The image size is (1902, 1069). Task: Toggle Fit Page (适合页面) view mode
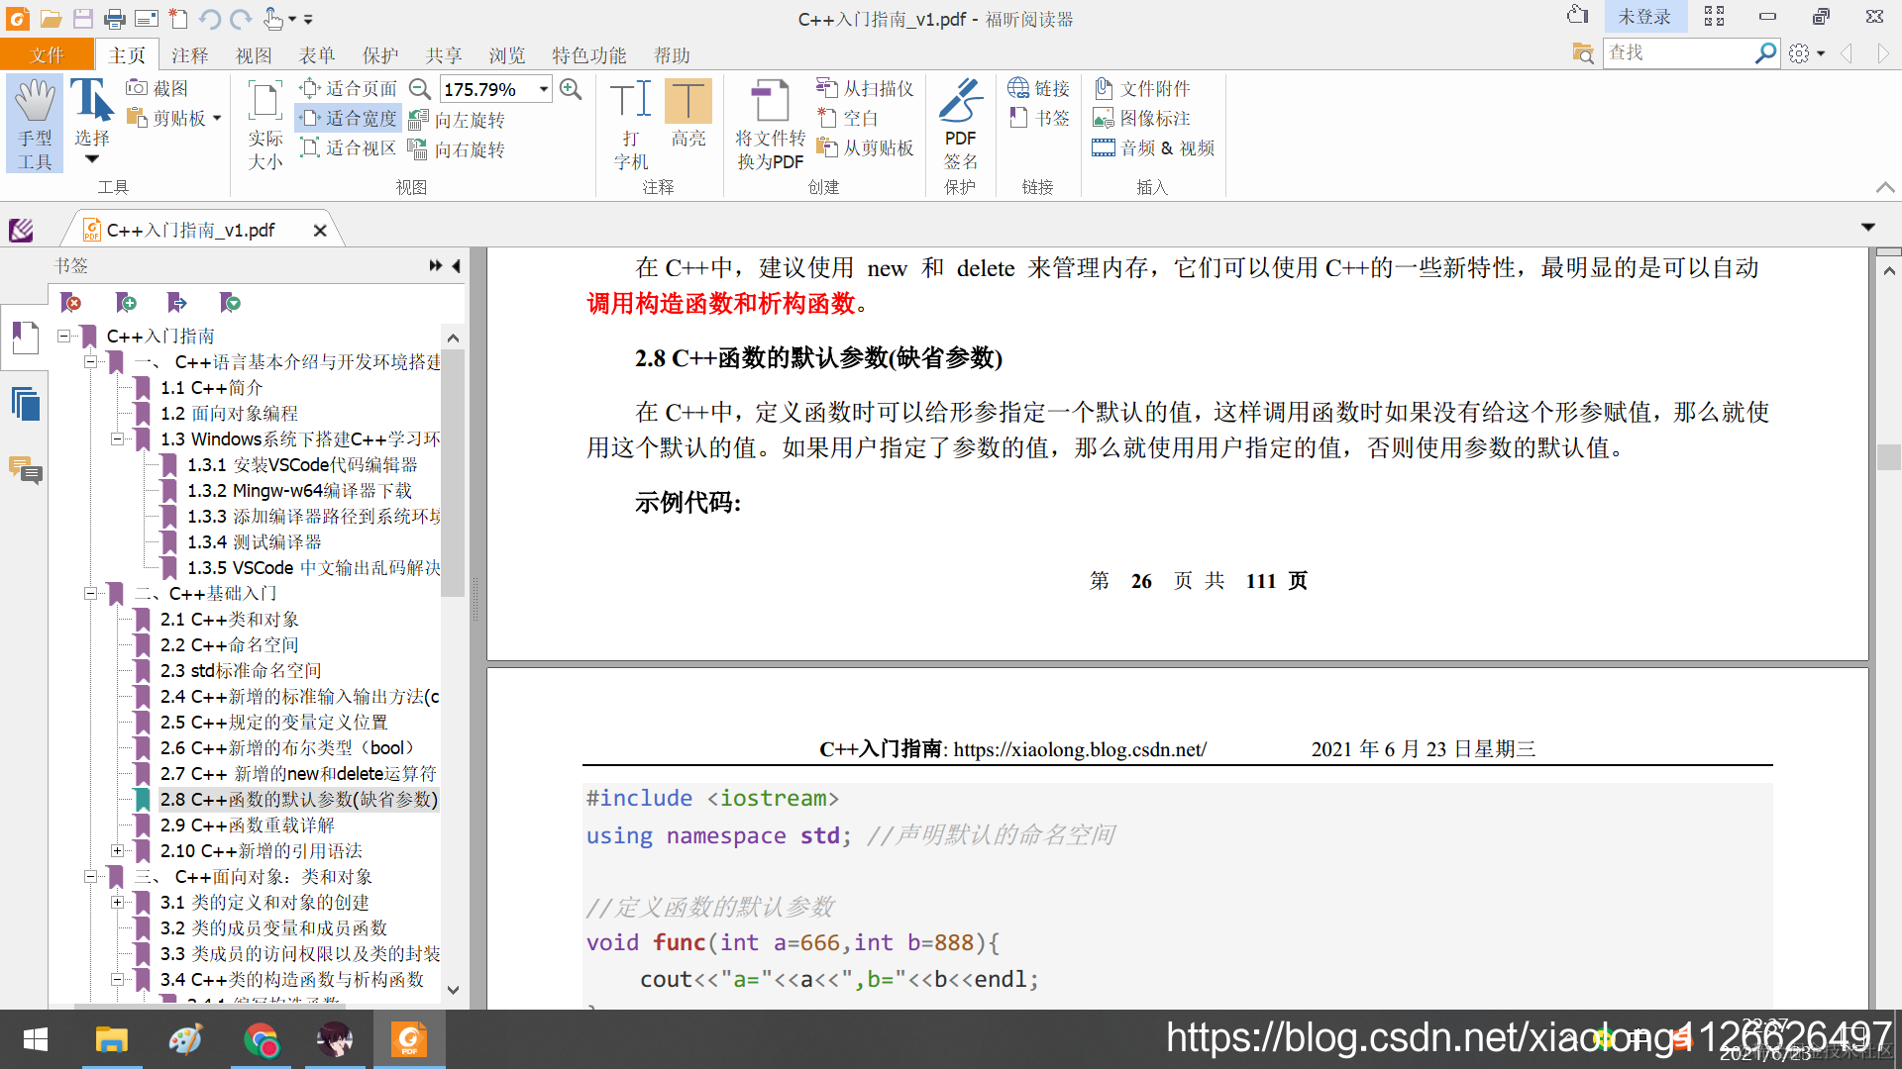point(349,89)
